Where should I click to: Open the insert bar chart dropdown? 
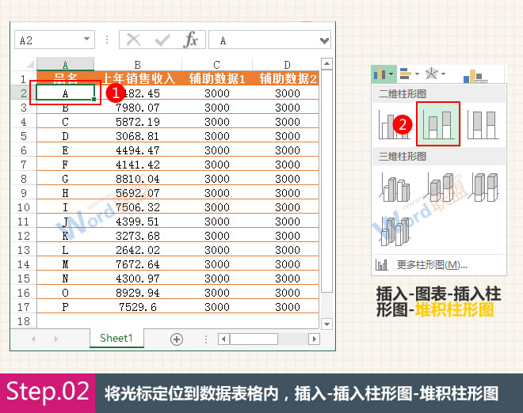tap(409, 74)
